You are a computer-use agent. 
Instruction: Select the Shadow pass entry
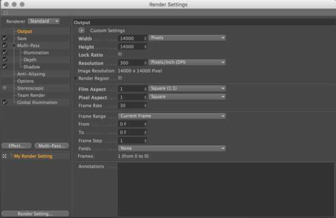coord(32,67)
